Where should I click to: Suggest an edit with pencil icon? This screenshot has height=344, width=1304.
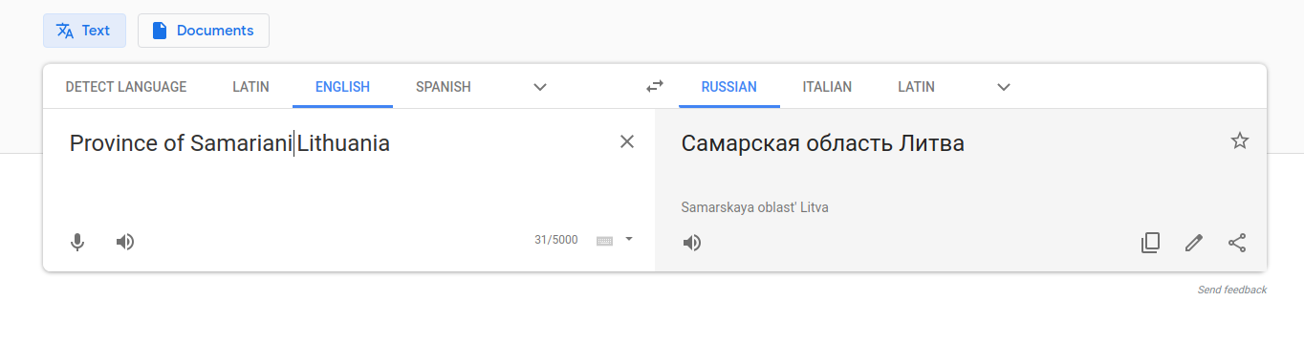(1194, 243)
